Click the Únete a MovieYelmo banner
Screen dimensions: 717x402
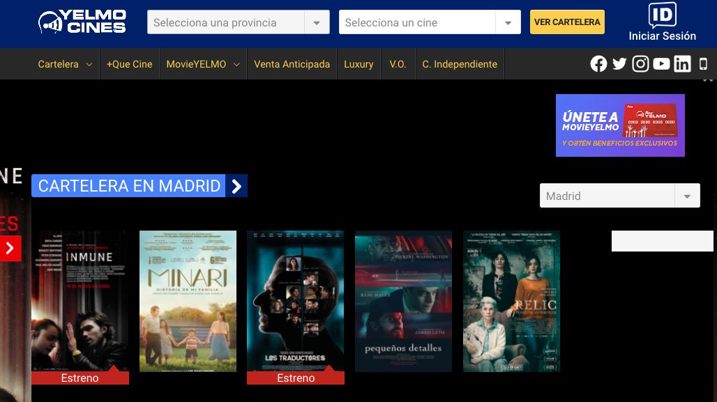[620, 125]
